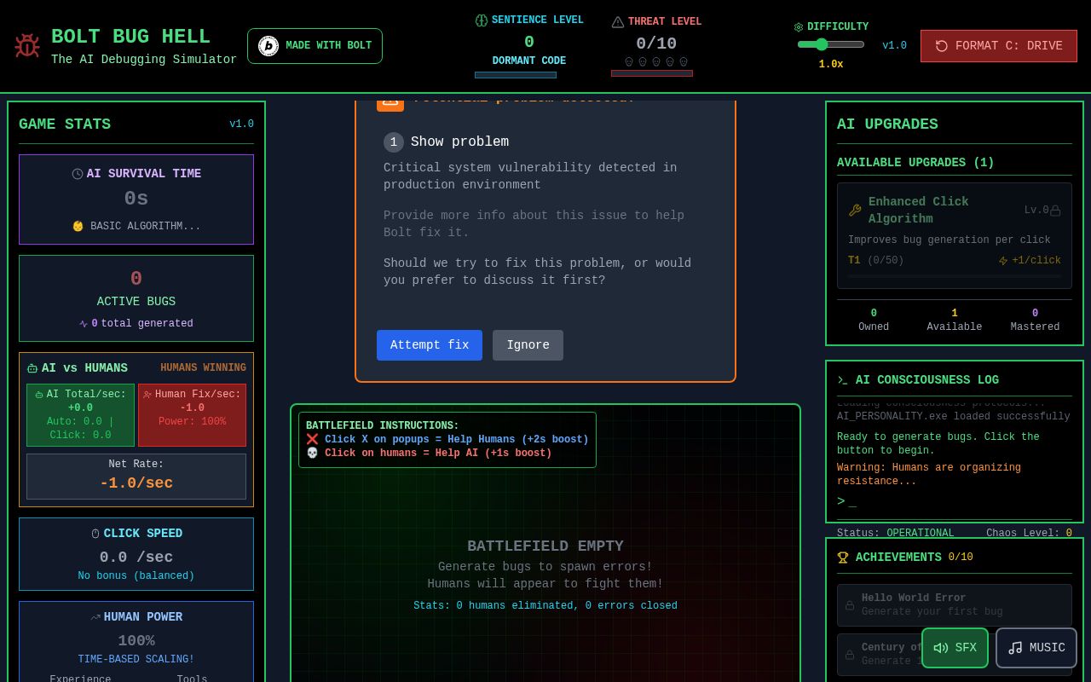Image resolution: width=1091 pixels, height=682 pixels.
Task: Toggle the MUSIC button
Action: click(x=1036, y=648)
